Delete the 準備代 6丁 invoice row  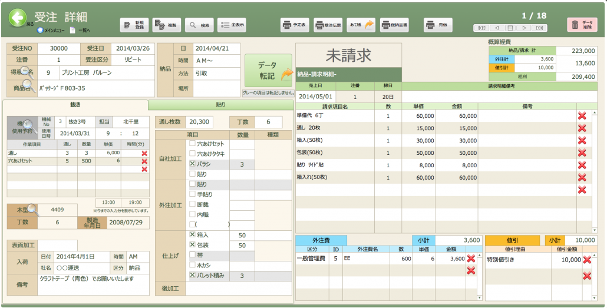tap(582, 115)
